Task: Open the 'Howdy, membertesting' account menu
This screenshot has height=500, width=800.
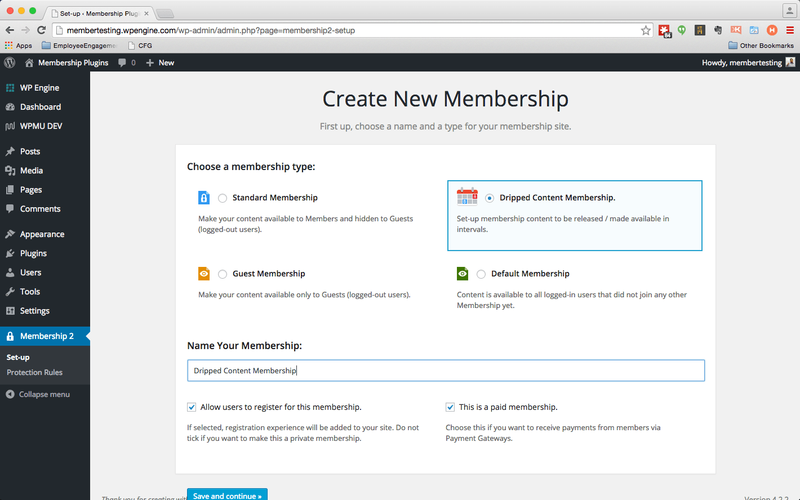Action: coord(742,62)
